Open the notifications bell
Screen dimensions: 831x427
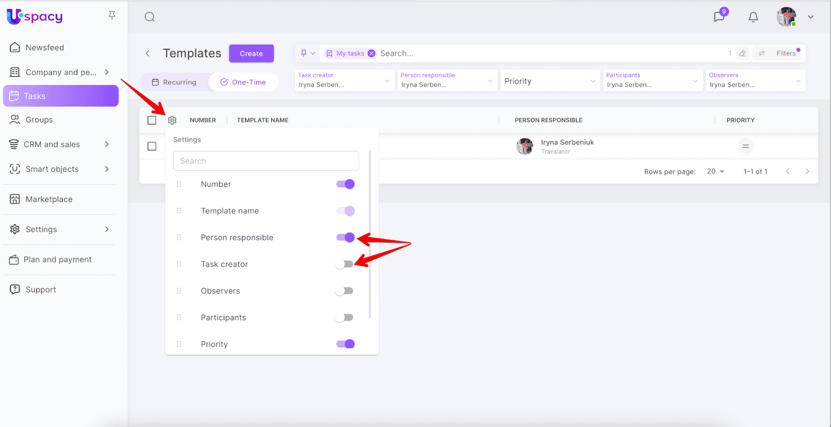753,17
